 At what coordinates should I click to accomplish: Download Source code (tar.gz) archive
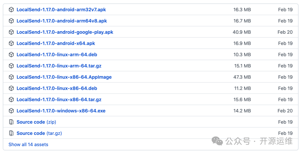coord(39,133)
